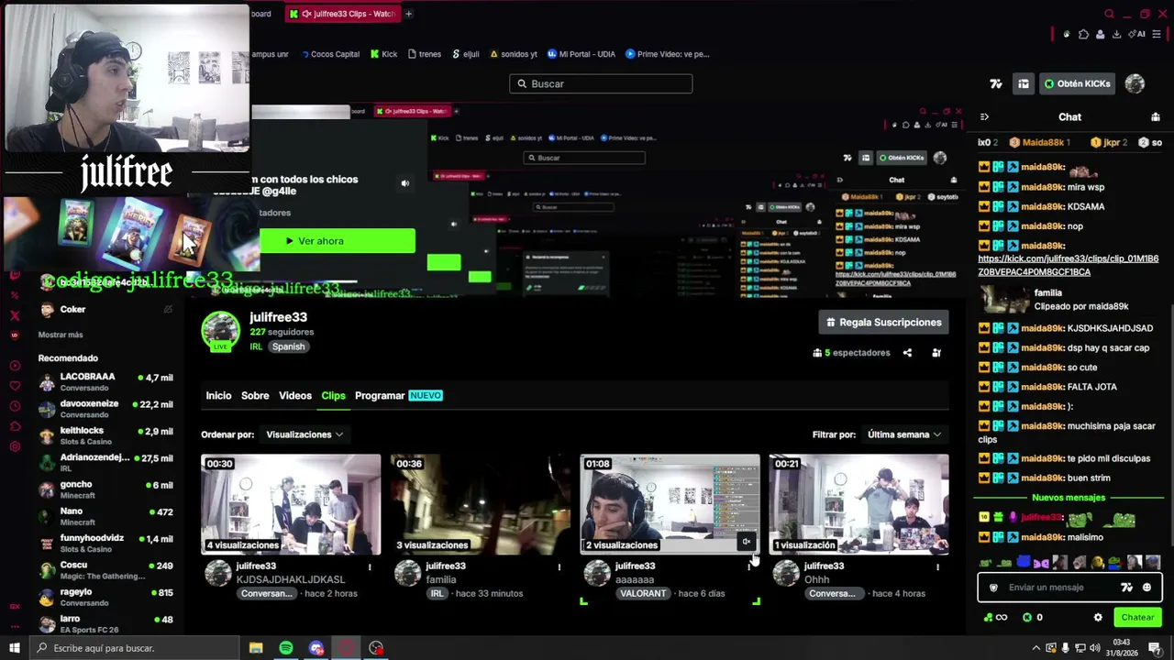Open the emoji picker in the message box

[x=1146, y=588]
